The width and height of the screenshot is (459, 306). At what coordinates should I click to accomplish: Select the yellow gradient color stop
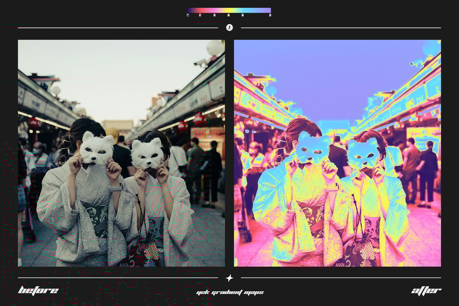click(x=228, y=15)
